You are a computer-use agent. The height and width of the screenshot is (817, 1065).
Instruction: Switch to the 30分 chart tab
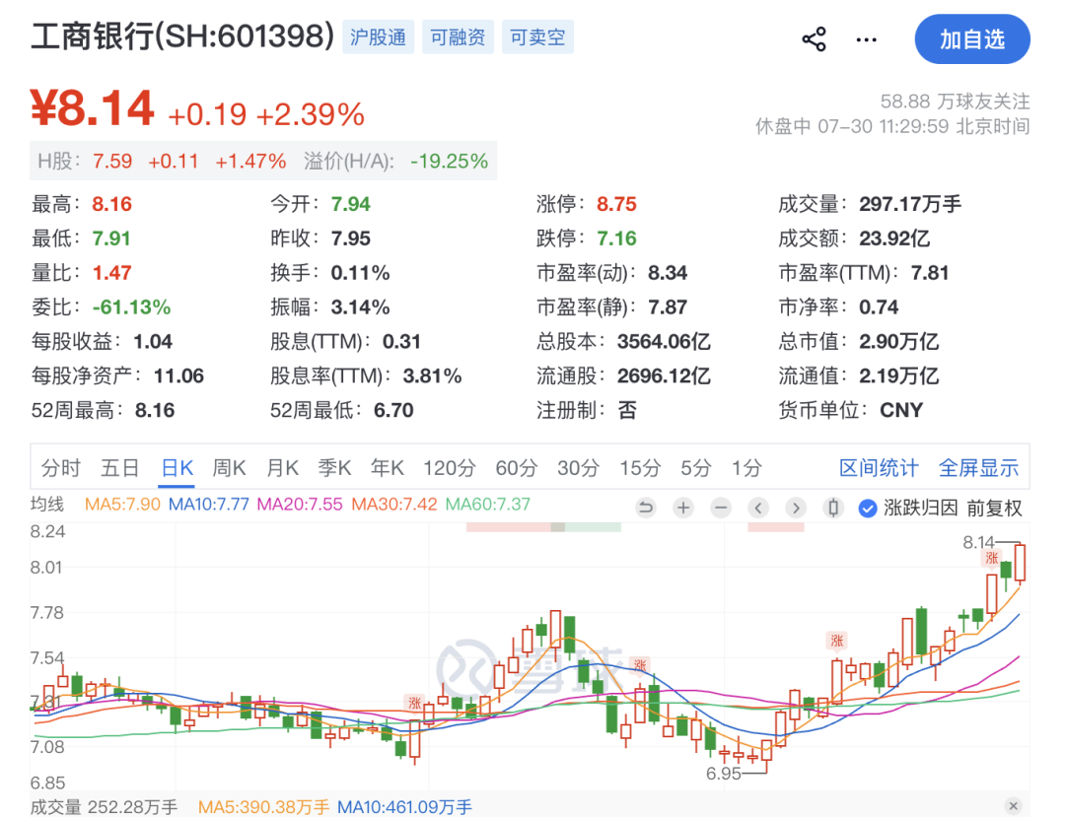579,467
